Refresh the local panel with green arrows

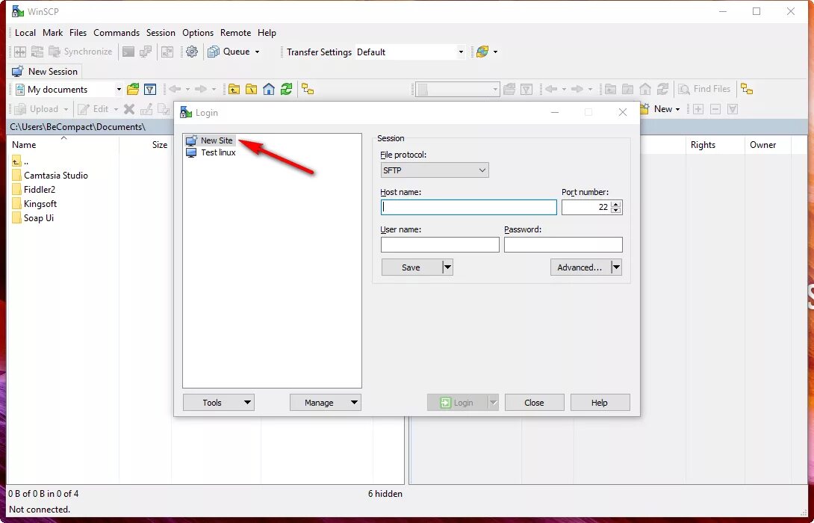286,90
